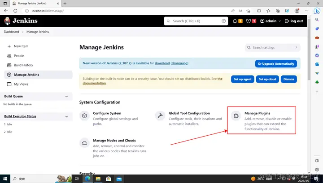Click the search help question mark icon
323x183 pixels.
pos(224,21)
